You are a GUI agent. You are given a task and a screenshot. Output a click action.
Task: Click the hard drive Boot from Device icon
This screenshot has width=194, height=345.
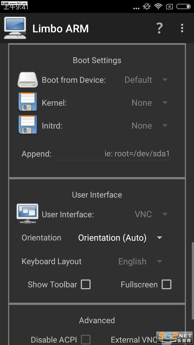click(27, 80)
